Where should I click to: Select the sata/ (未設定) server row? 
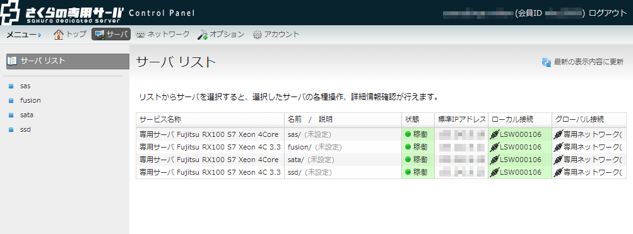(x=381, y=160)
